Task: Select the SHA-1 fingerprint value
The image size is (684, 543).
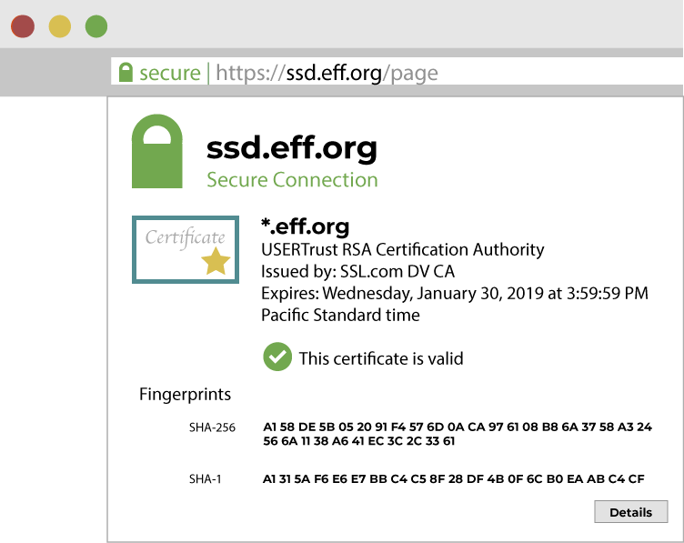Action: (x=453, y=478)
